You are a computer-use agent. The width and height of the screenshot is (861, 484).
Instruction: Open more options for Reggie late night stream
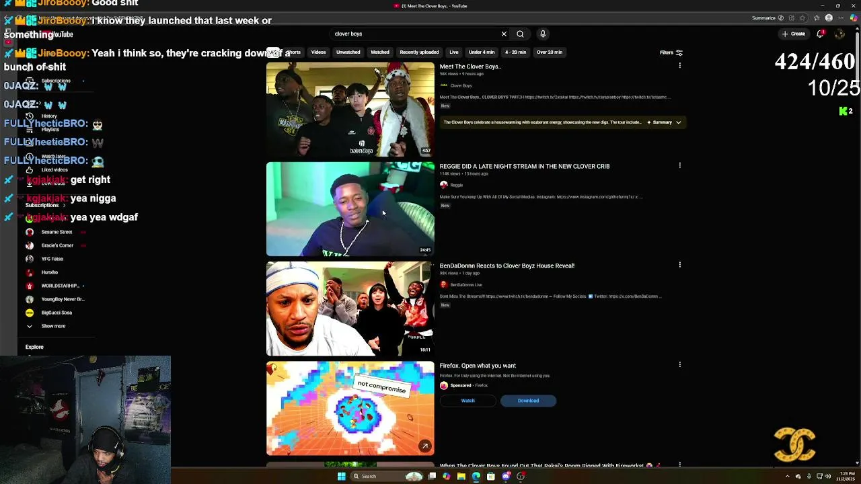(679, 165)
